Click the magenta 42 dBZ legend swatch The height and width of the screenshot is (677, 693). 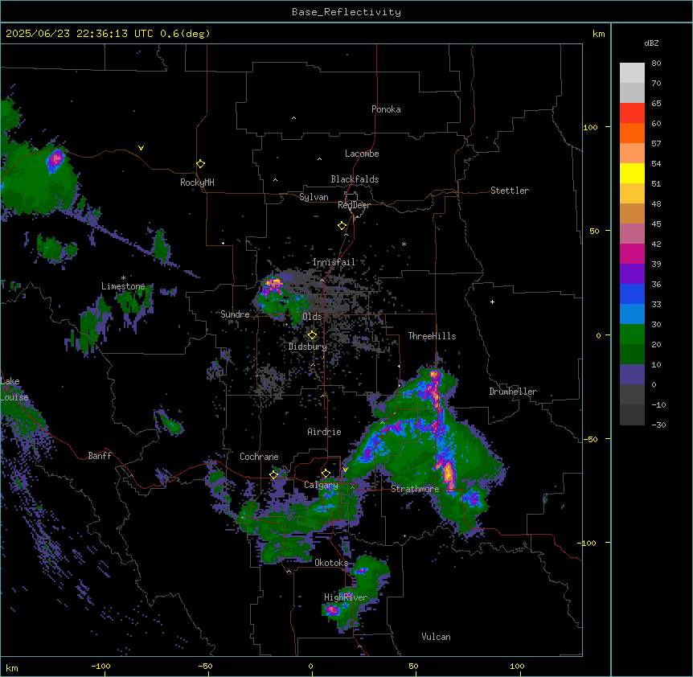click(x=632, y=253)
